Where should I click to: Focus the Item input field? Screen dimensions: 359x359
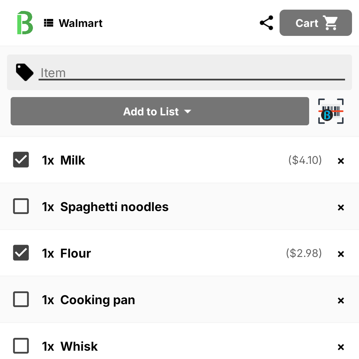192,73
